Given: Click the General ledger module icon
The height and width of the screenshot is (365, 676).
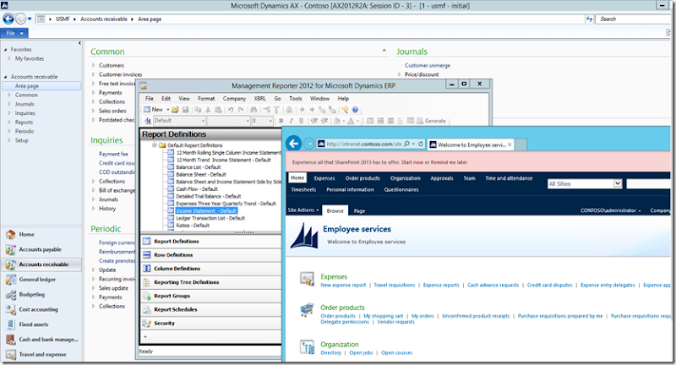Looking at the screenshot, I should pos(10,280).
